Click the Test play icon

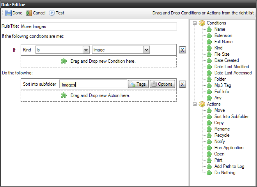(51, 13)
